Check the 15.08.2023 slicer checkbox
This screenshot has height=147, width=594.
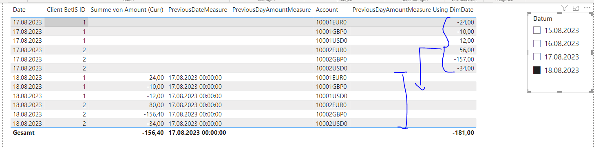coord(537,30)
